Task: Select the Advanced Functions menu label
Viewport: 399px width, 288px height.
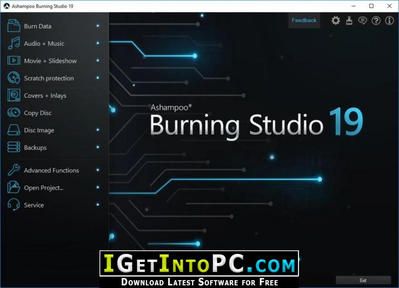Action: click(x=52, y=170)
